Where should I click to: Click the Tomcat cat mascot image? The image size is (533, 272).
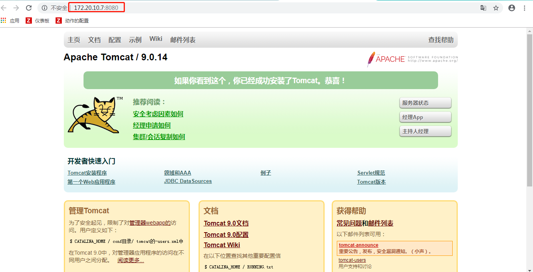96,115
